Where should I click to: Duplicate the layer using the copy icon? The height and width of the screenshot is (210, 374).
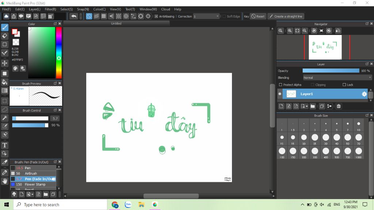[322, 106]
